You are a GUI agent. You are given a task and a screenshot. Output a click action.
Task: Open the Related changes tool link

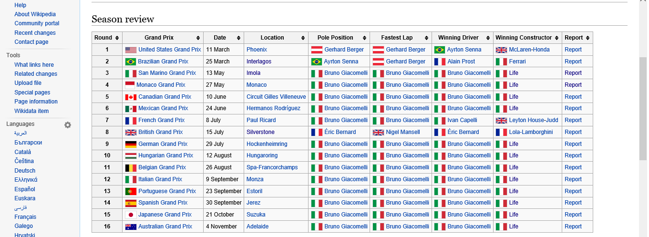click(36, 74)
